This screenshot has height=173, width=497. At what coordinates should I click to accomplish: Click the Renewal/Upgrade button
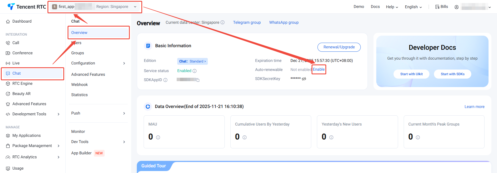[339, 47]
